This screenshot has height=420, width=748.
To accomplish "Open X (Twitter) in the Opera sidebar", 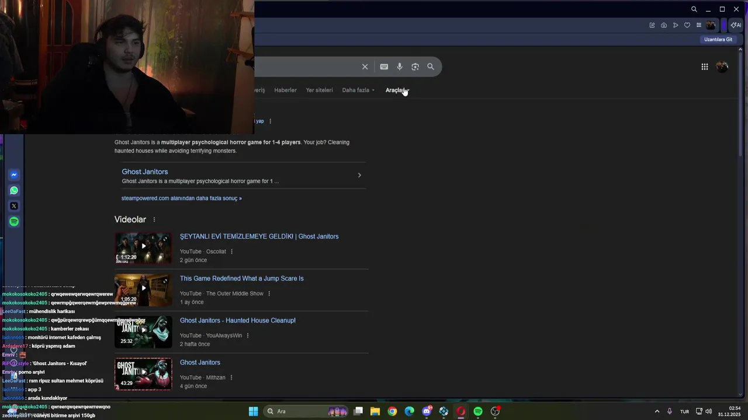I will pyautogui.click(x=14, y=206).
